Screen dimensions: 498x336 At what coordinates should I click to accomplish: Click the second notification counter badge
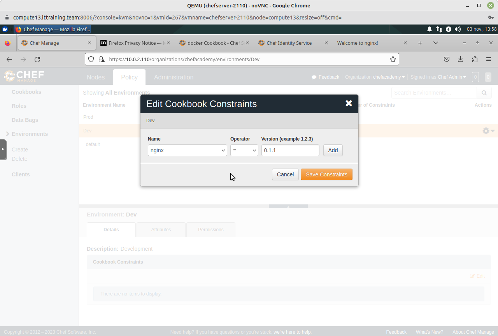[488, 77]
